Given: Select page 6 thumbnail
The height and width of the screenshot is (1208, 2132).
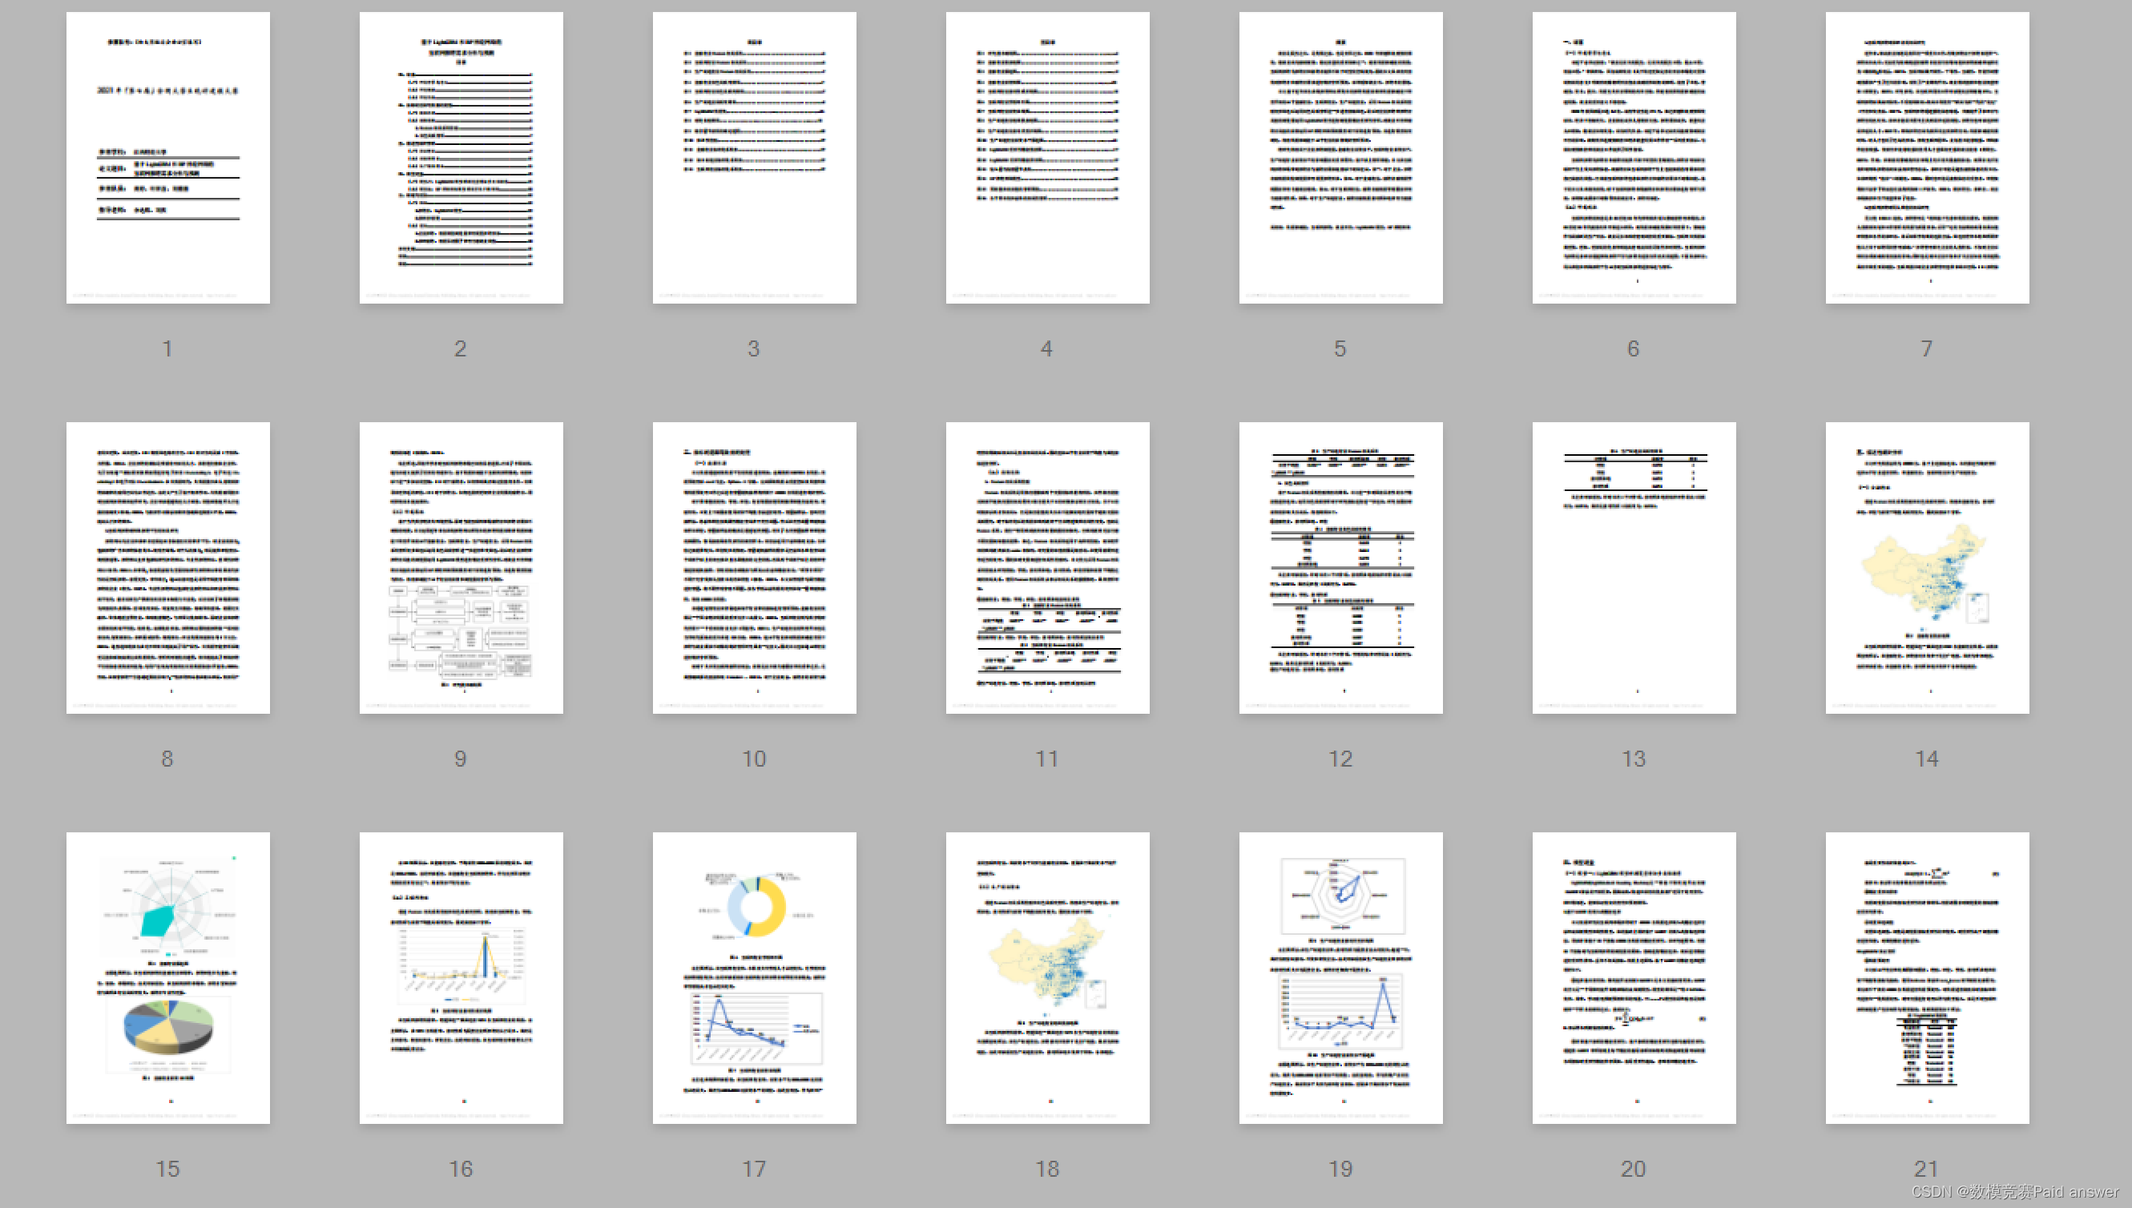Looking at the screenshot, I should tap(1634, 158).
